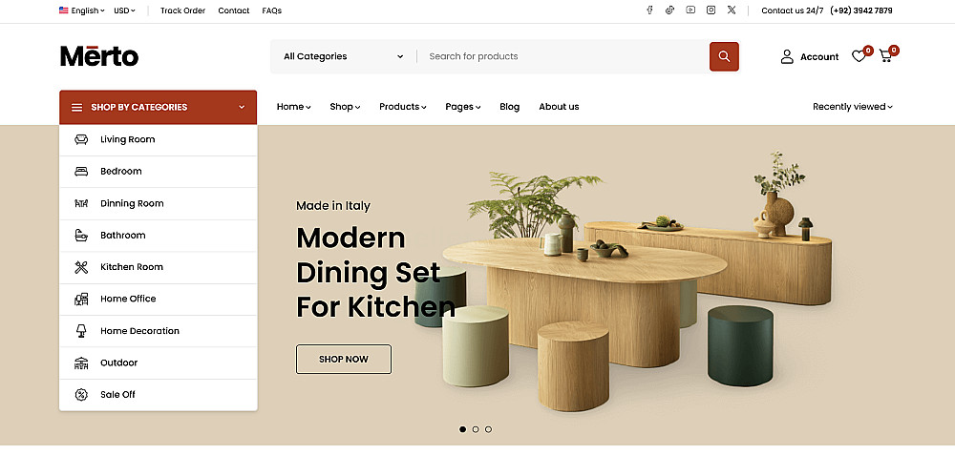Open the All Categories dropdown
The height and width of the screenshot is (456, 955).
click(344, 56)
